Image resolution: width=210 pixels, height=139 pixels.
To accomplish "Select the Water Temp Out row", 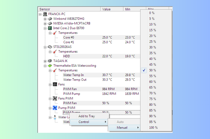I will [x=101, y=80].
